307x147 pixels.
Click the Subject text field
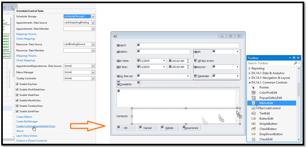click(188, 45)
